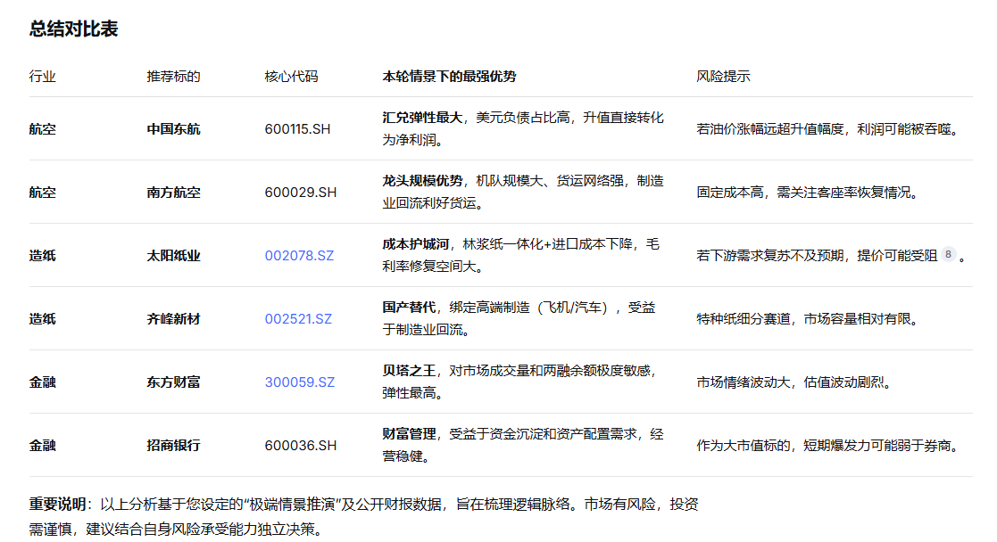Click the 龙头规模优势 advantage text
The image size is (997, 542).
(422, 181)
